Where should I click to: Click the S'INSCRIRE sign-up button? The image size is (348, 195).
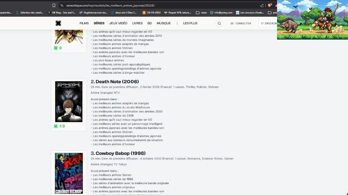pyautogui.click(x=268, y=23)
